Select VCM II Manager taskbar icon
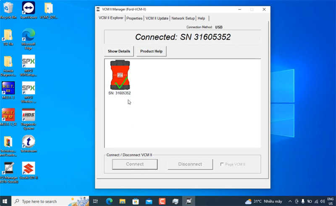Viewport: 336px width, 206px height. 189,201
